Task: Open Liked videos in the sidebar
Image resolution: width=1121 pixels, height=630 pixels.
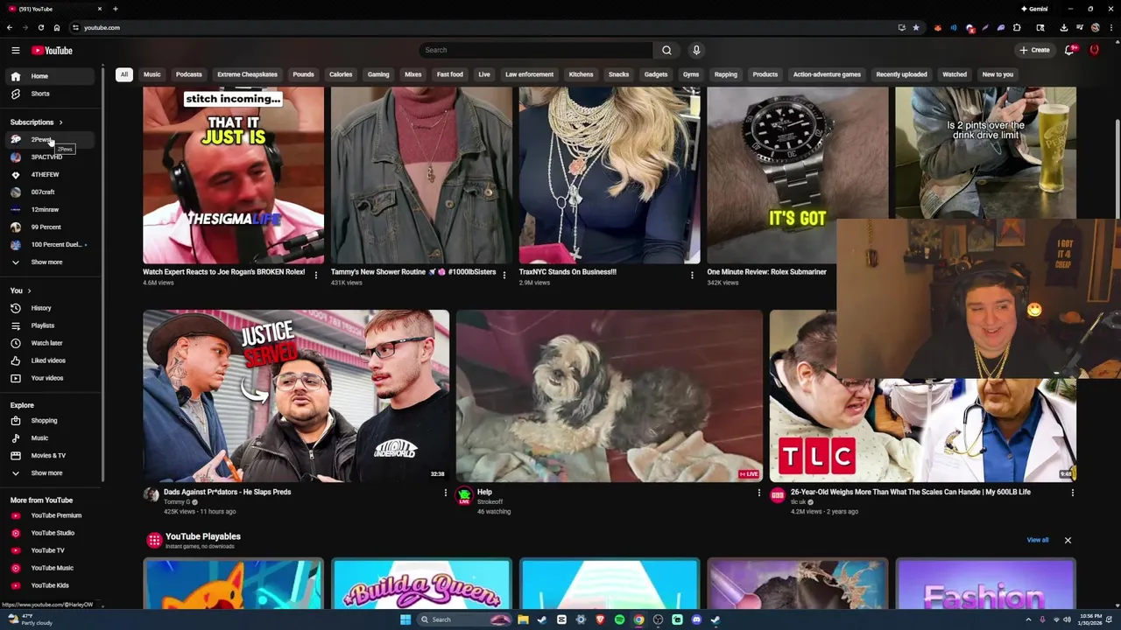Action: coord(51,360)
